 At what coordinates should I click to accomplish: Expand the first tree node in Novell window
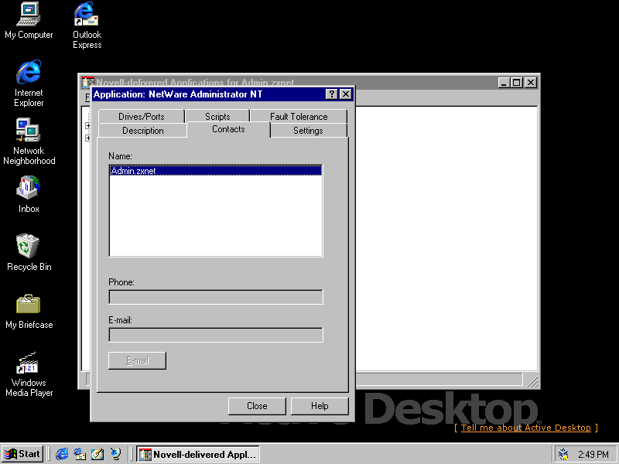pos(87,125)
